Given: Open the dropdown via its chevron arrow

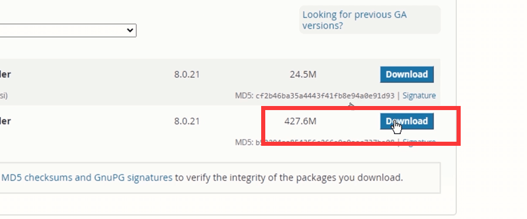Looking at the screenshot, I should (x=130, y=30).
